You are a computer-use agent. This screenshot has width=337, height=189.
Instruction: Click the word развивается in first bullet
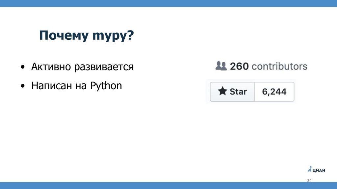tap(104, 67)
